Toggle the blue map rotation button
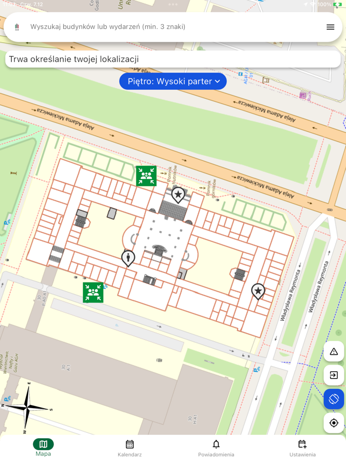346x461 pixels. [334, 399]
